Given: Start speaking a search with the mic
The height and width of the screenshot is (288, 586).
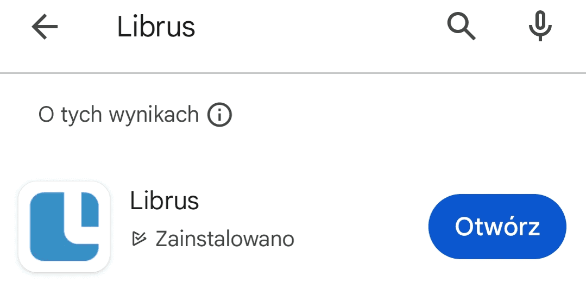Looking at the screenshot, I should click(540, 27).
